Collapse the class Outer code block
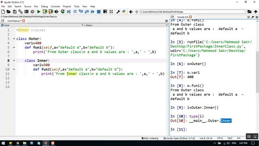 click(x=14, y=39)
